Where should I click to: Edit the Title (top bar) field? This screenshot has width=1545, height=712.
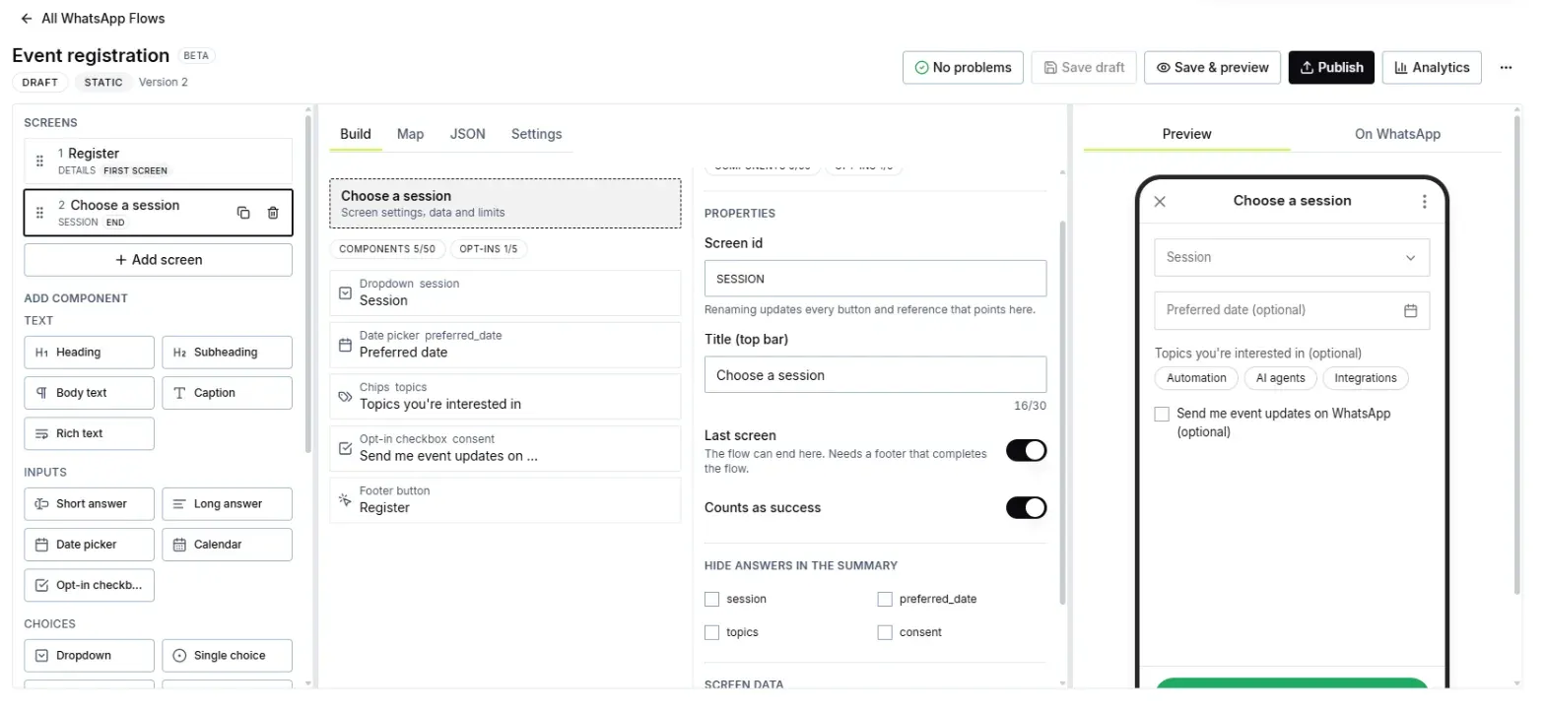[x=875, y=375]
